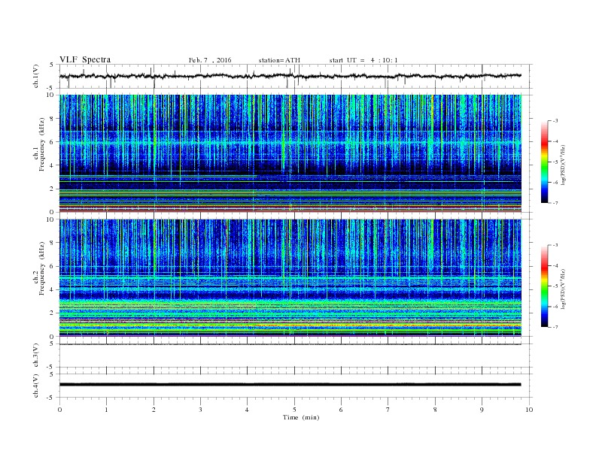Screen dimensions: 596x460
Task: Click the ch.1 colorbar "log(PSD)(V²/Hz)" label
Action: (x=563, y=164)
